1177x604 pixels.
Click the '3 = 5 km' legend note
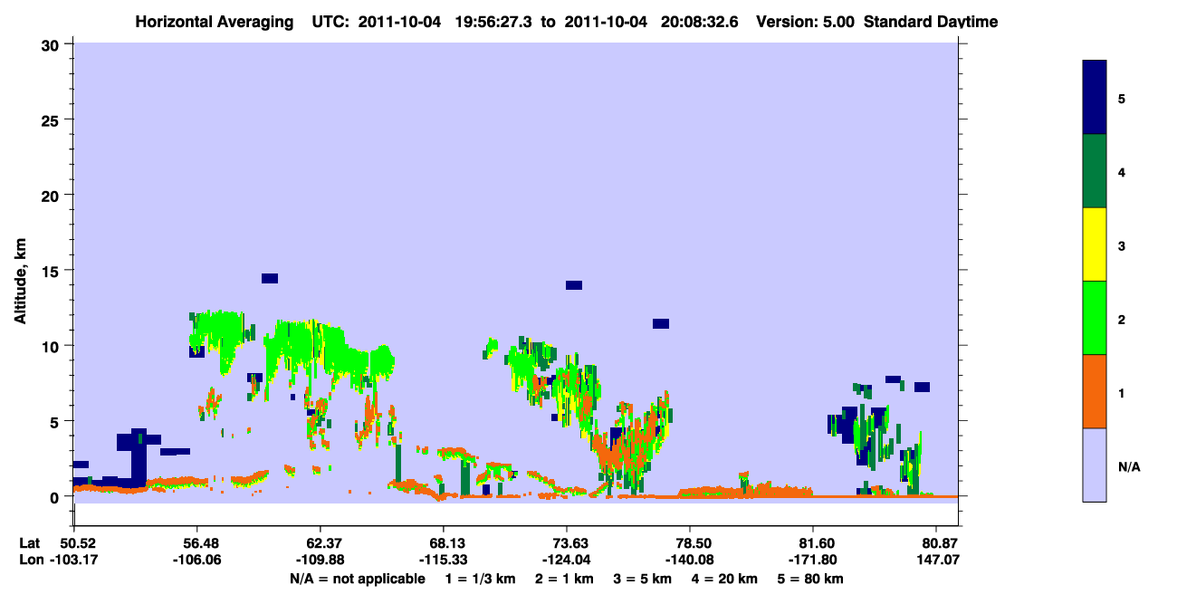click(x=644, y=579)
